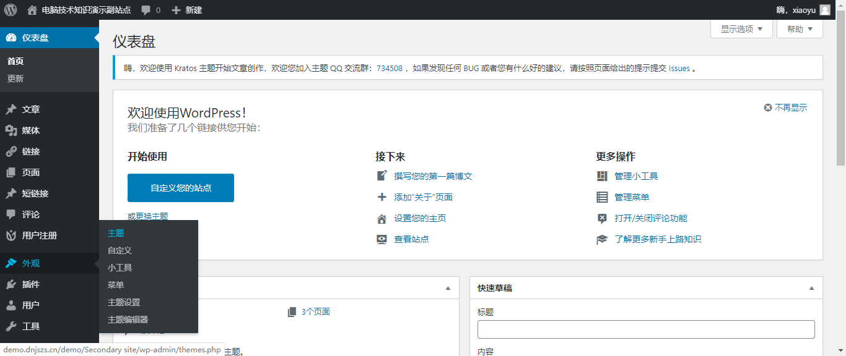The height and width of the screenshot is (356, 846).
Task: Open 首页 under 仪表盘 in sidebar
Action: point(15,61)
